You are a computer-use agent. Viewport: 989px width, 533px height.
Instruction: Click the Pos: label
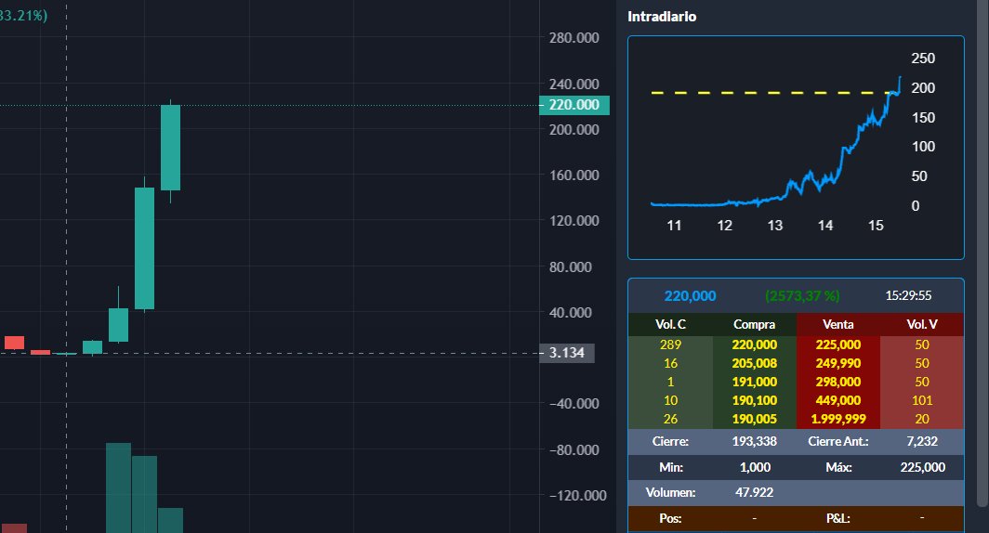(670, 518)
